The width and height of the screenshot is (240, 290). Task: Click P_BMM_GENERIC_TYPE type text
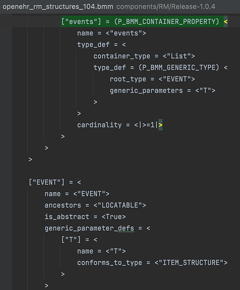point(179,68)
